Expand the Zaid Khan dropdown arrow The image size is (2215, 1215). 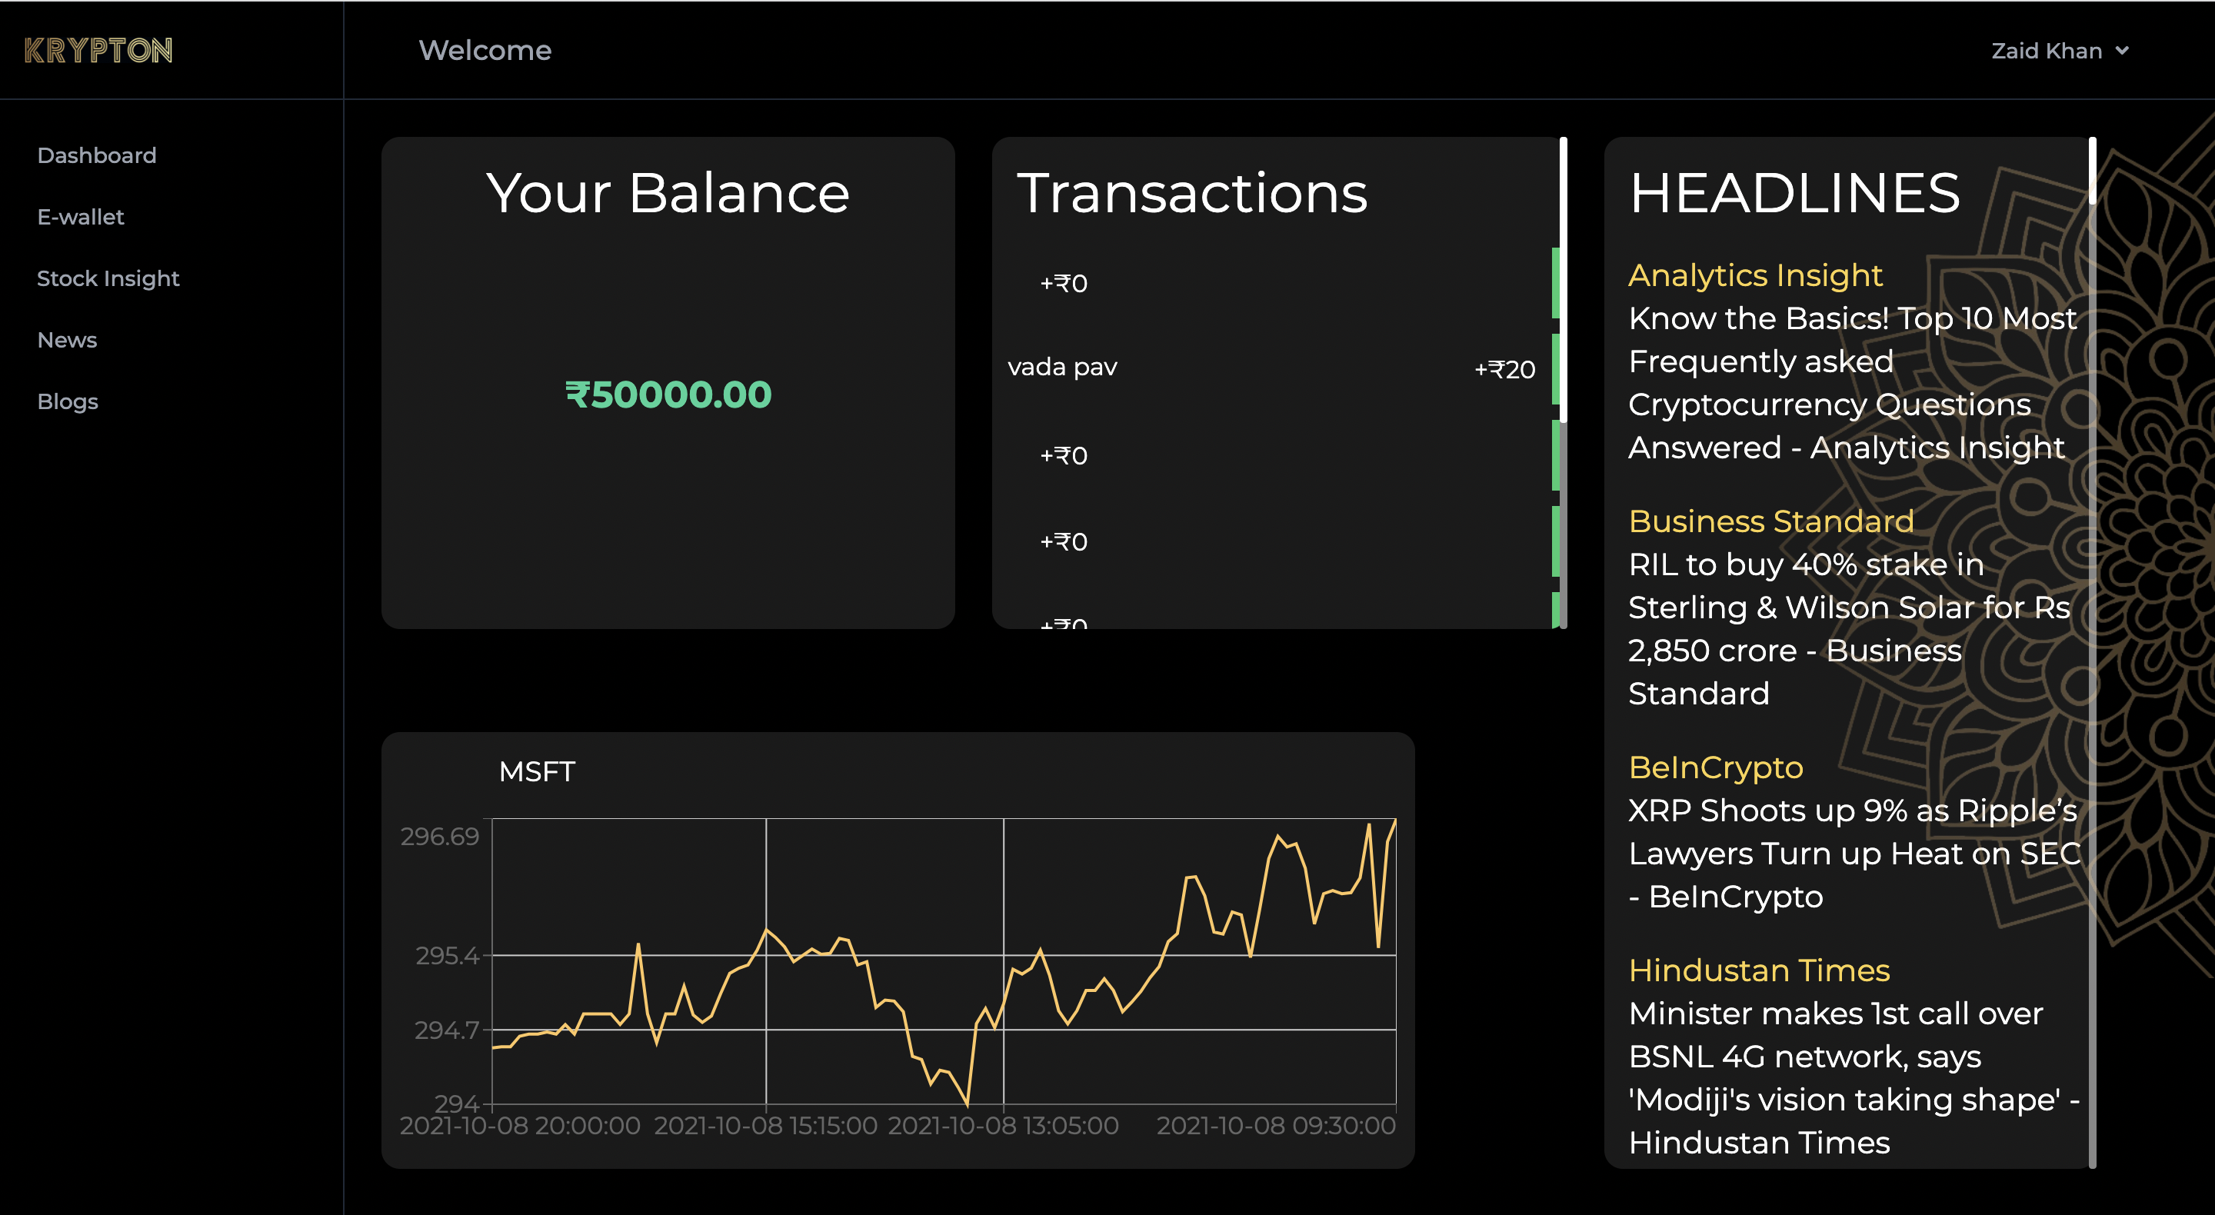click(x=2122, y=52)
